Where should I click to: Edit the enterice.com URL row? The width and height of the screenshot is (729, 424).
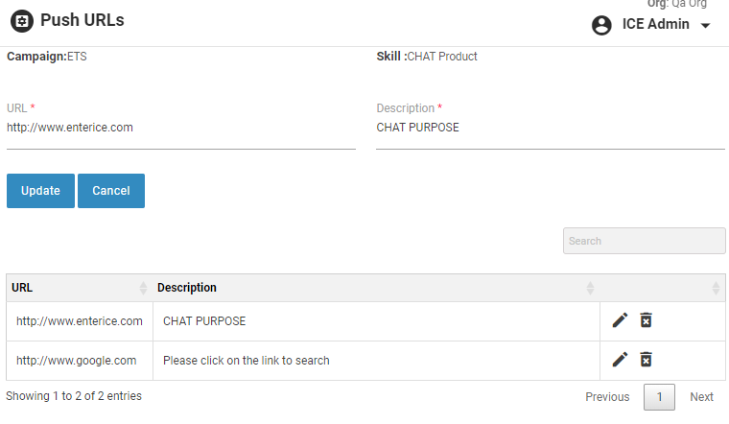(x=620, y=320)
